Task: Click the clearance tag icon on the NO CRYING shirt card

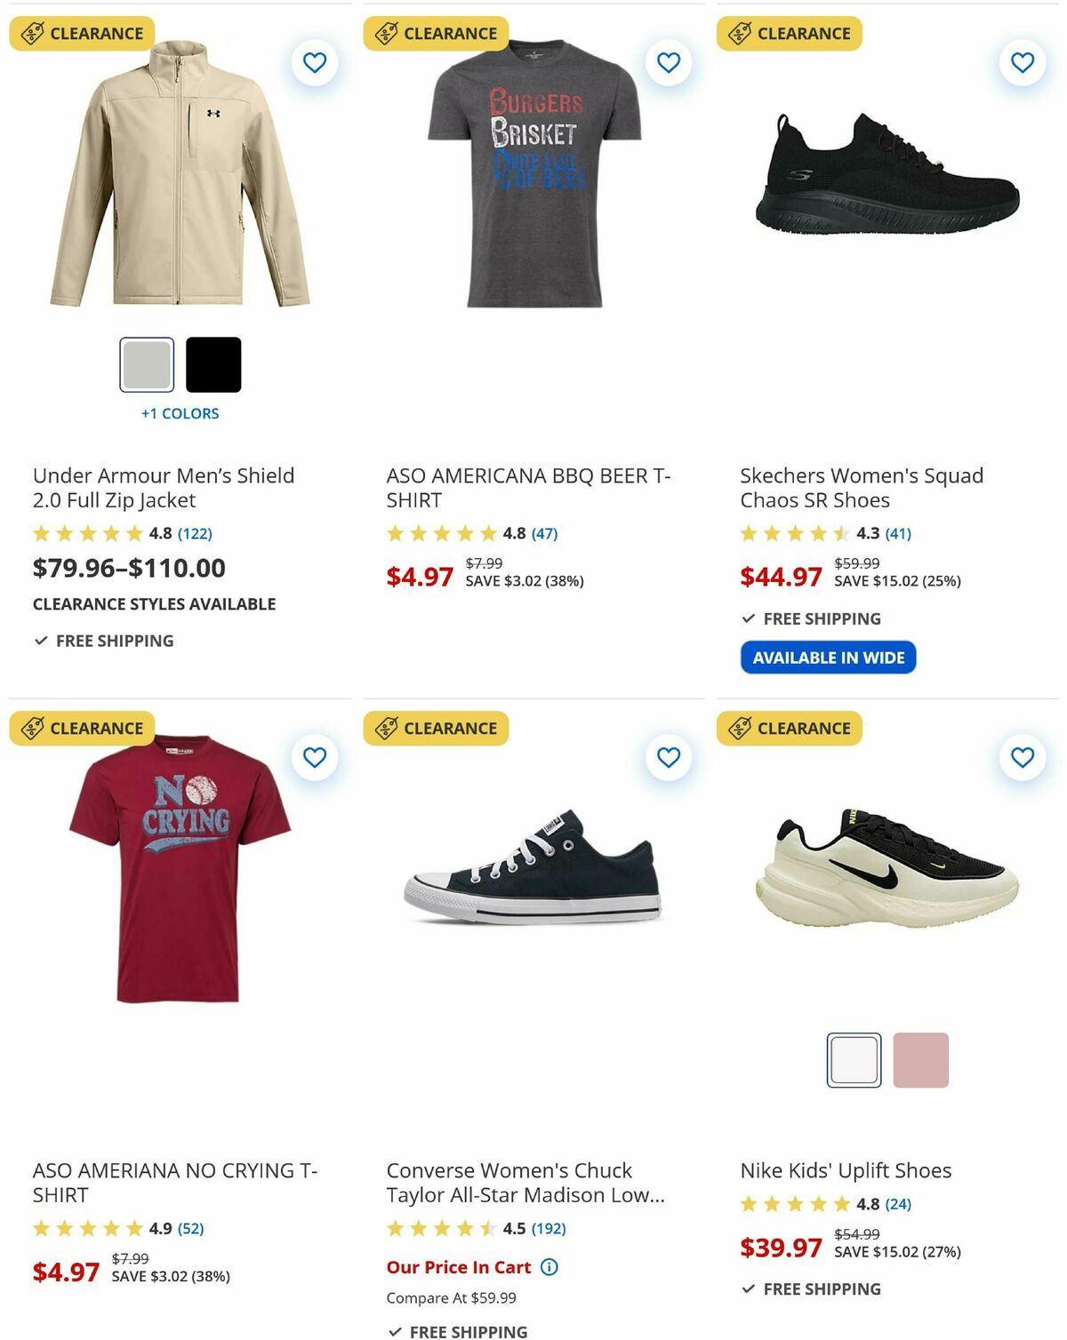Action: [33, 727]
